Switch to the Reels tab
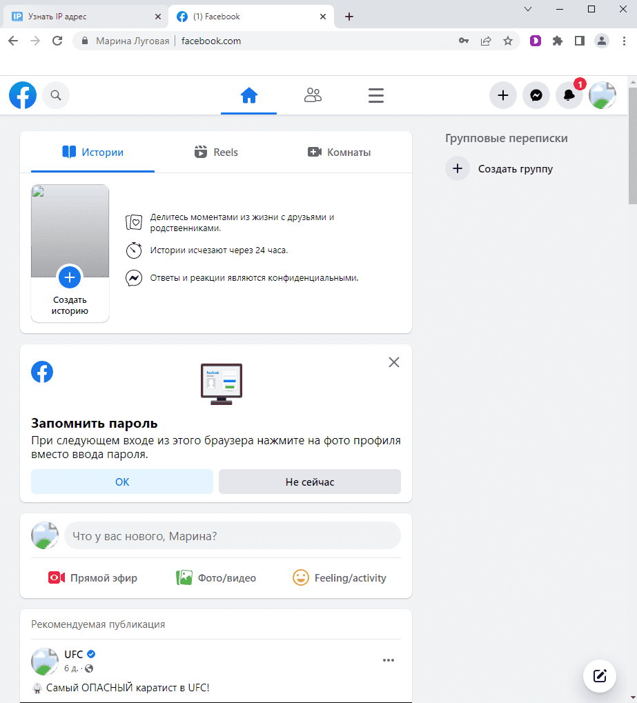Viewport: 637px width, 703px height. 216,152
